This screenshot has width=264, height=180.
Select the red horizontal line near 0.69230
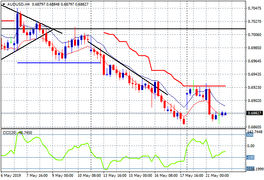click(x=204, y=86)
